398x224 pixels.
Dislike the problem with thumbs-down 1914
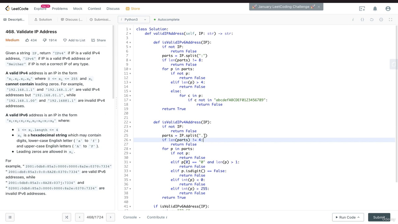click(x=50, y=40)
